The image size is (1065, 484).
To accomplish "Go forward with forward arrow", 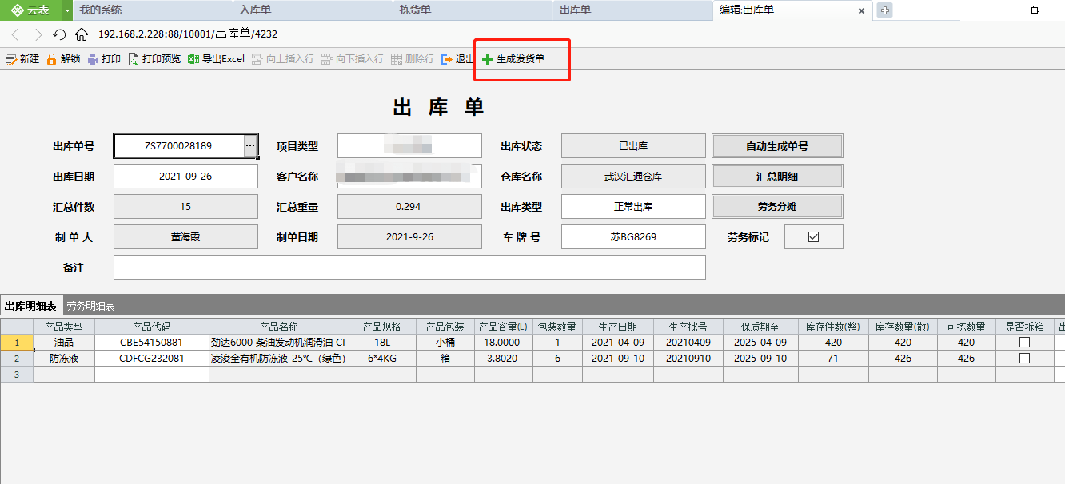I will 38,34.
